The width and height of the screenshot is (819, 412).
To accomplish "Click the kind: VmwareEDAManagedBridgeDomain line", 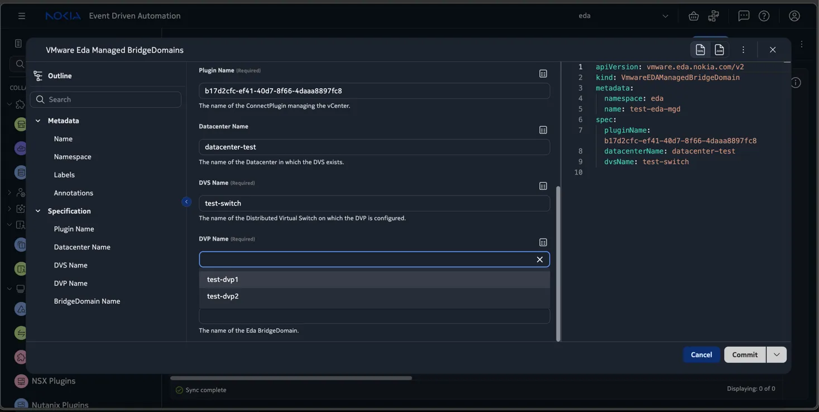I will (x=668, y=78).
